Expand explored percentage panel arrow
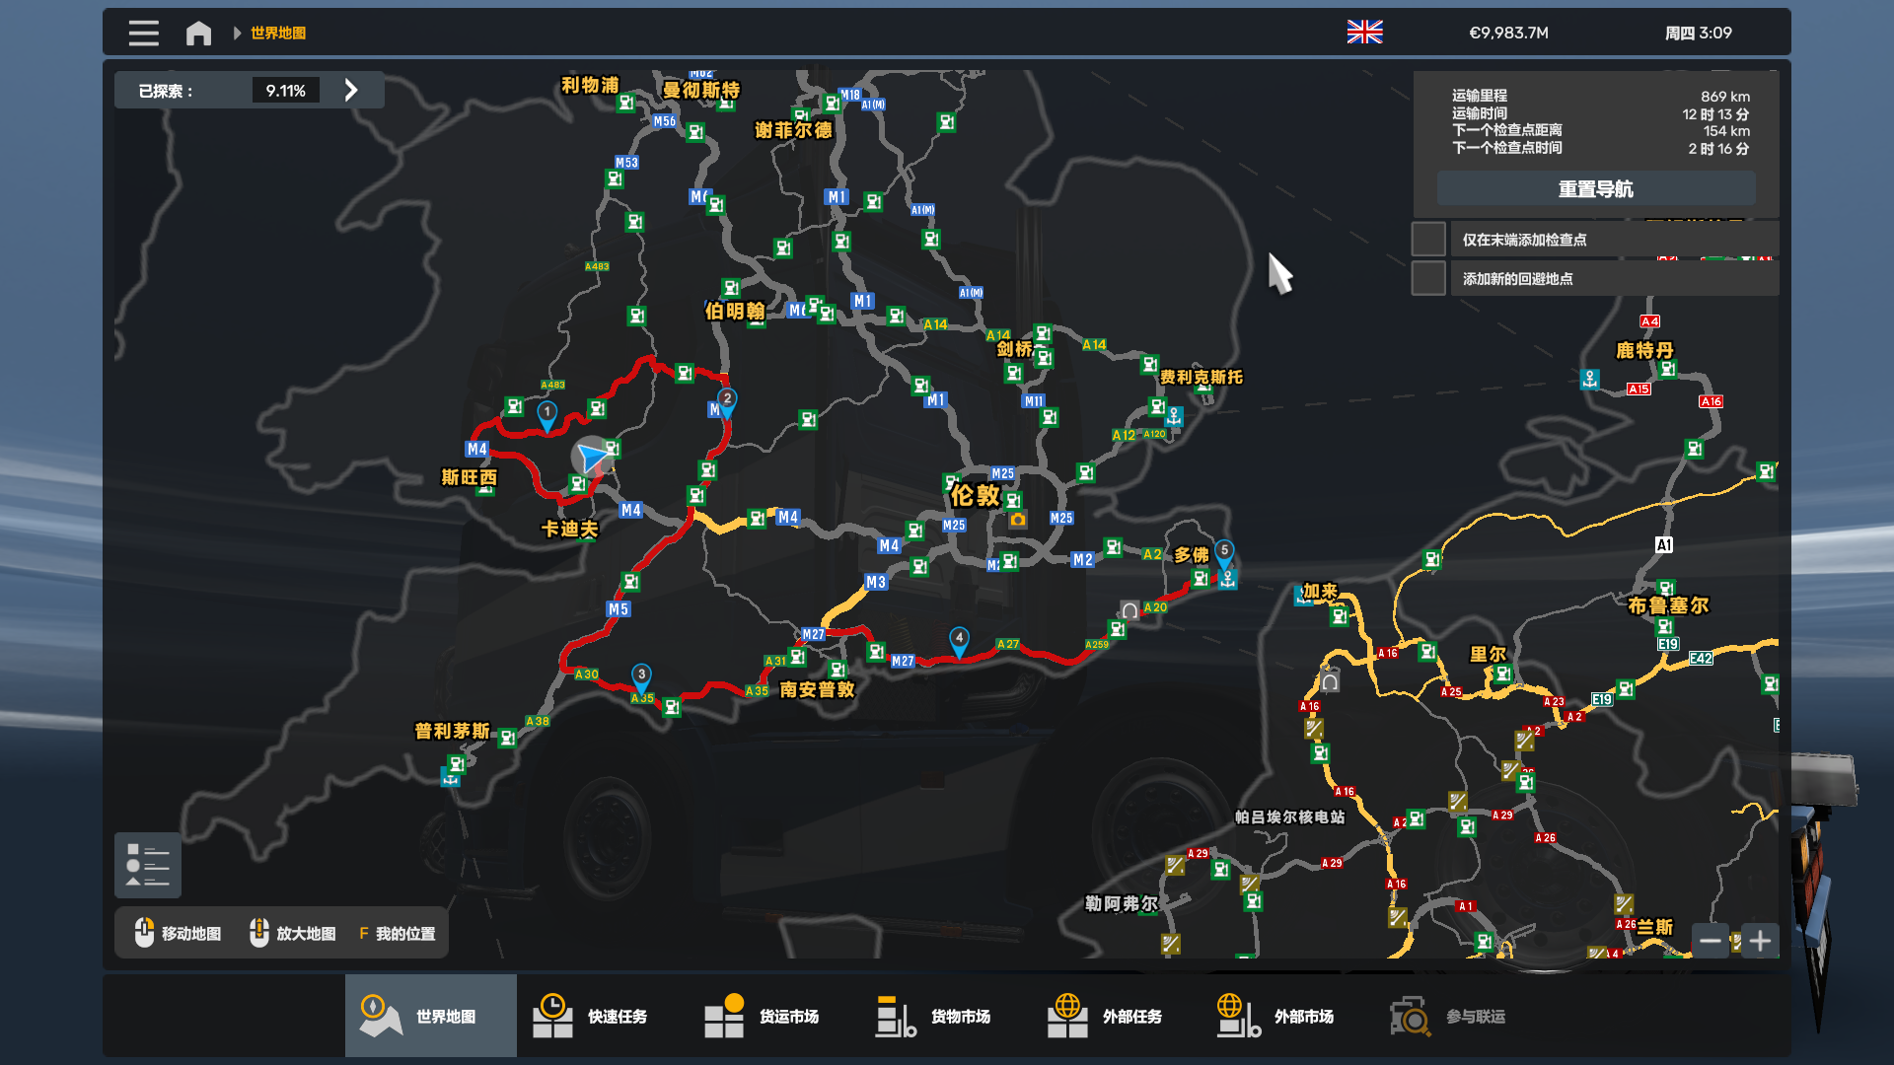 point(351,91)
